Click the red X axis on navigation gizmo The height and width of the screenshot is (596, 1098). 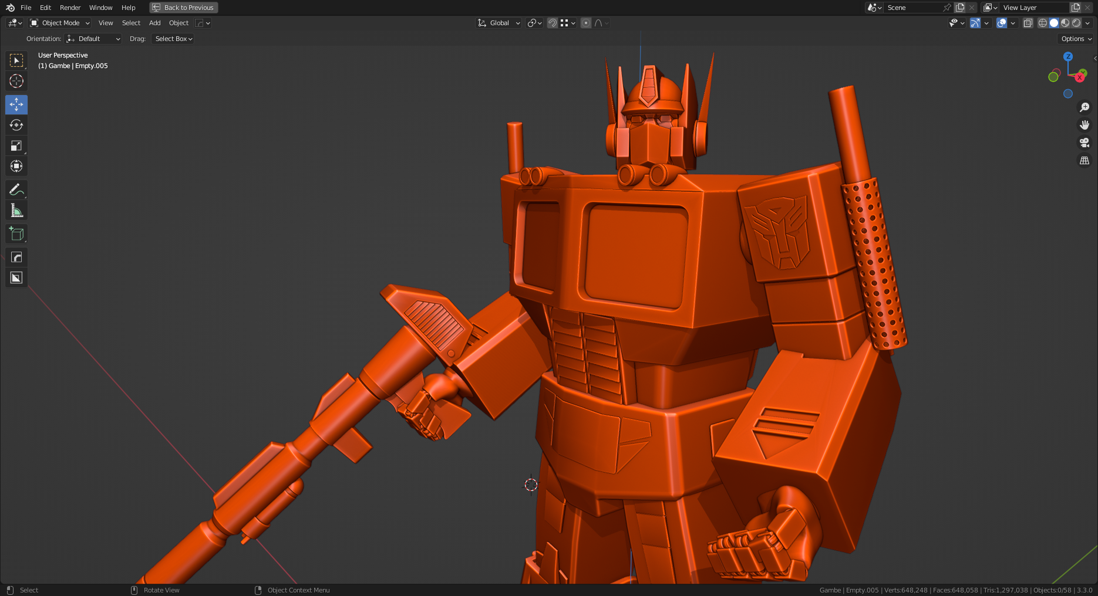coord(1079,77)
